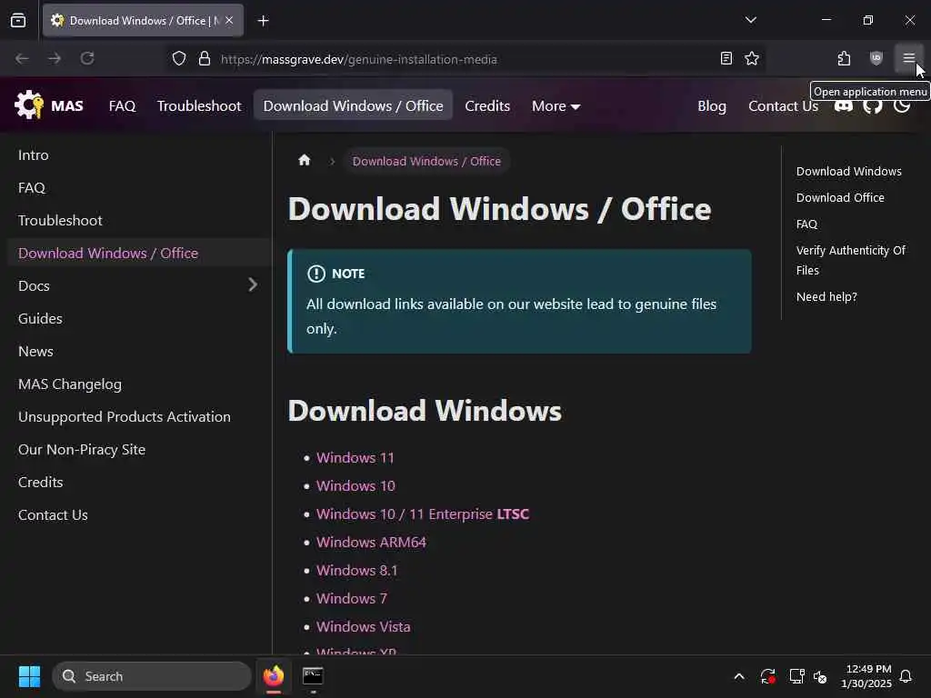Screen dimensions: 931x698
Task: Open Windows 10 / 11 Enterprise LTSC link
Action: click(x=423, y=514)
